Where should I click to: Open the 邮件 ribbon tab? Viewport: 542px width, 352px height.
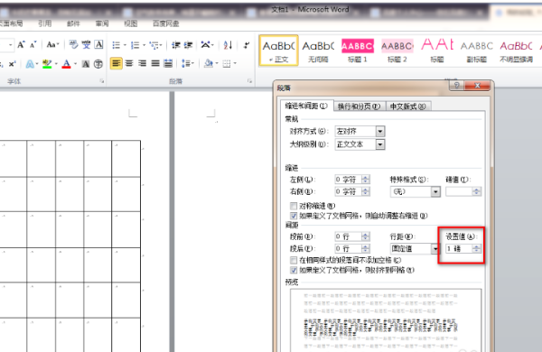click(73, 23)
